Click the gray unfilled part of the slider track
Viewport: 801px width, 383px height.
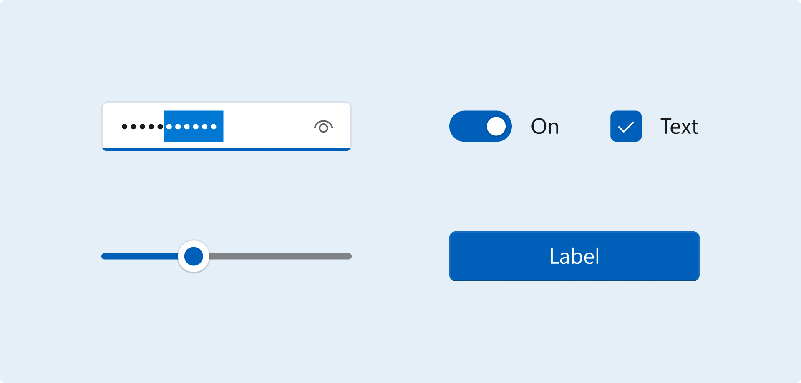pyautogui.click(x=280, y=256)
